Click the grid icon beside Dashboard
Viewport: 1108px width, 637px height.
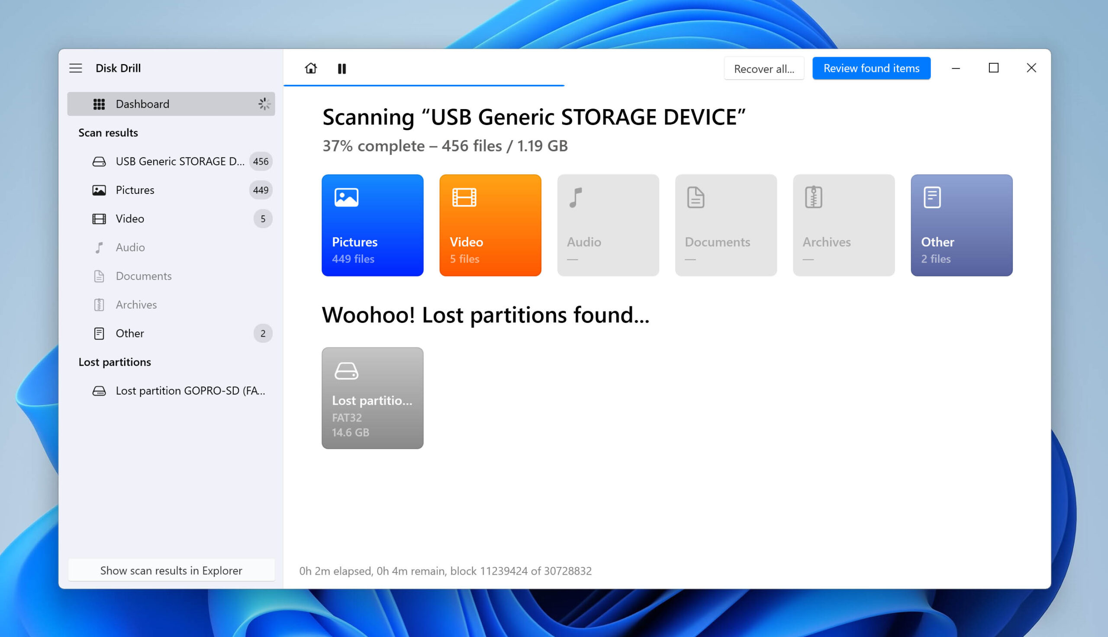99,104
